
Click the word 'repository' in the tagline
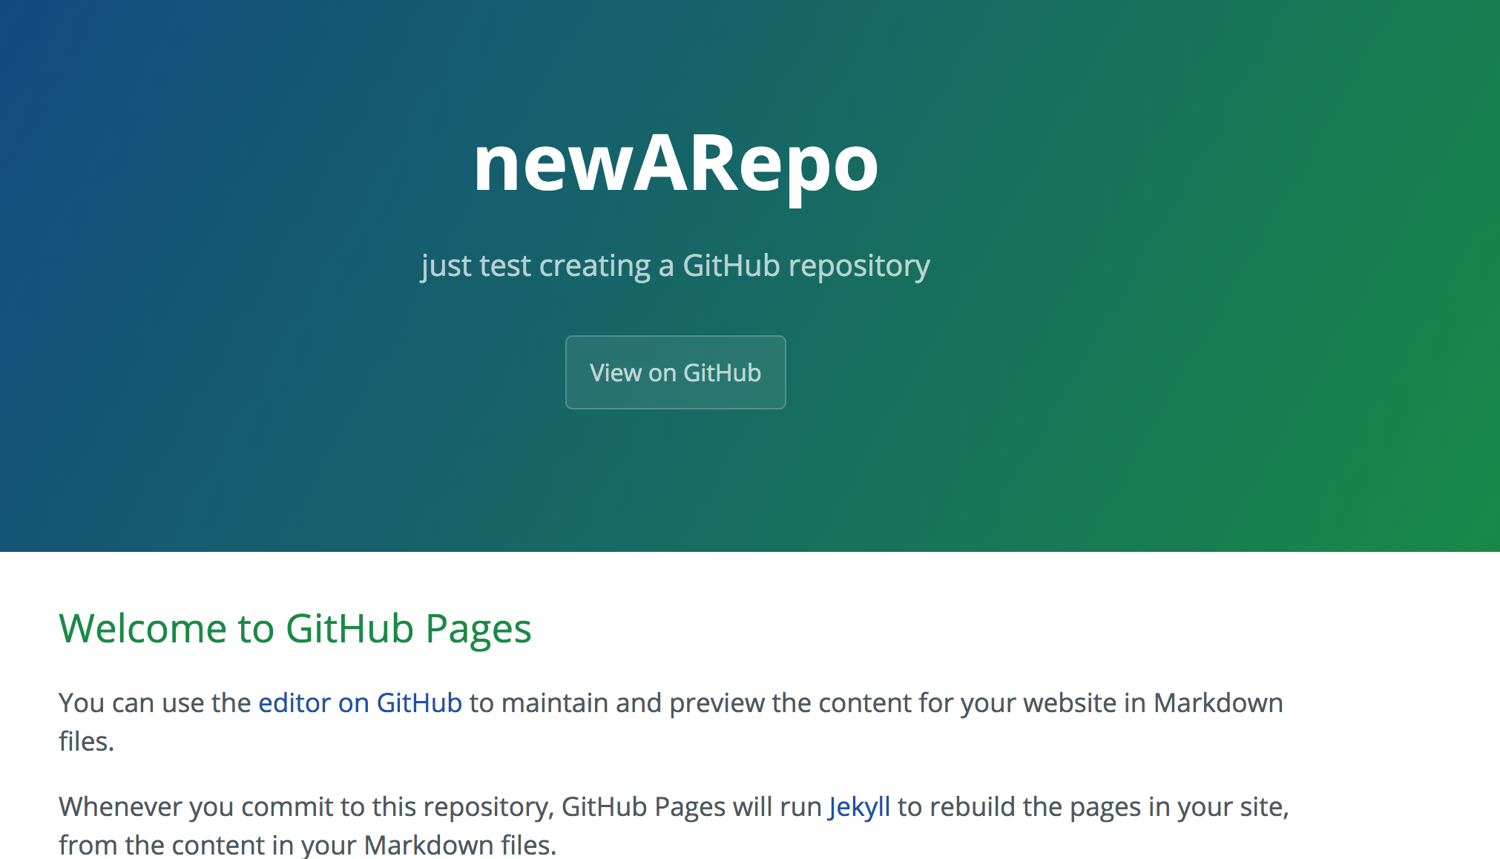pyautogui.click(x=858, y=266)
